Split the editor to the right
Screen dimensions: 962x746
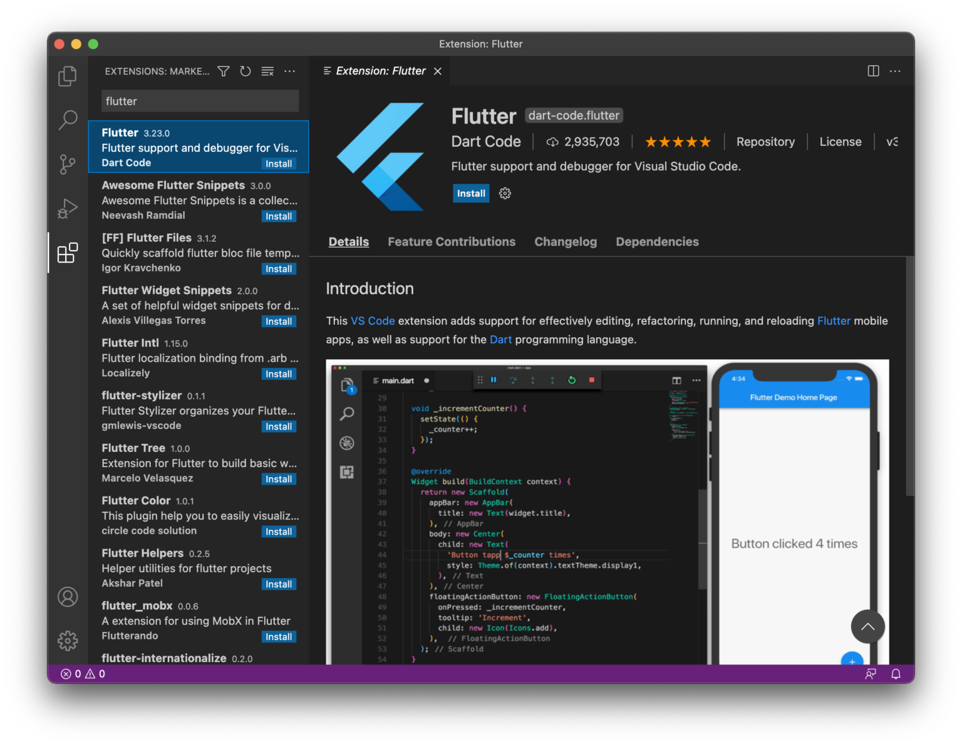point(873,71)
